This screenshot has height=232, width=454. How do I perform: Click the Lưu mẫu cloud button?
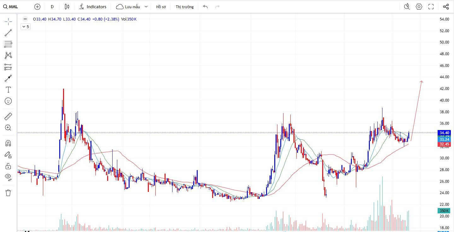click(128, 7)
